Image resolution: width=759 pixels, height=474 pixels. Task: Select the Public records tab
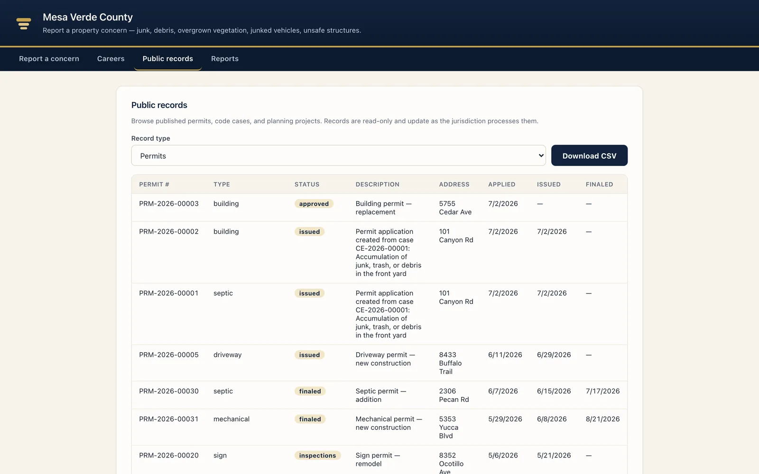(x=167, y=59)
